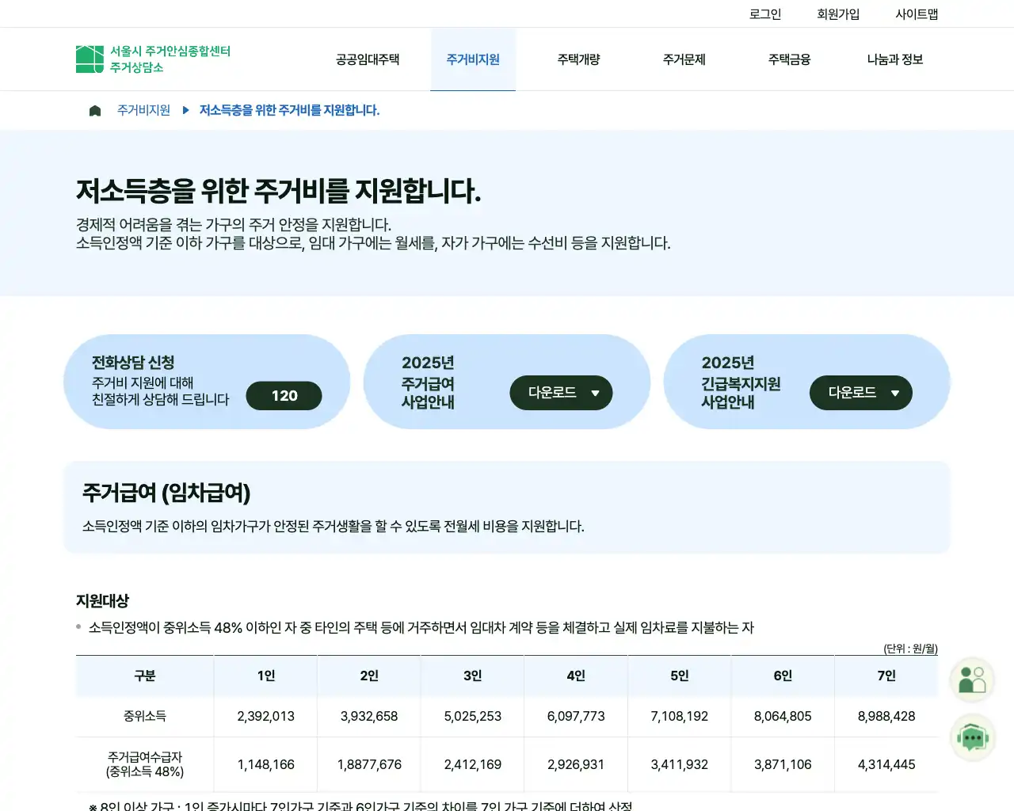Open the 다운로드 chevron next to 2025년 주거급여

tap(595, 392)
